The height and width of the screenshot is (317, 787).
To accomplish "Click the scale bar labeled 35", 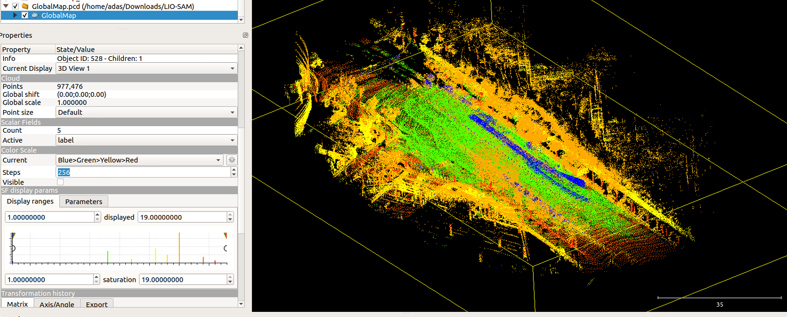I will pyautogui.click(x=719, y=300).
